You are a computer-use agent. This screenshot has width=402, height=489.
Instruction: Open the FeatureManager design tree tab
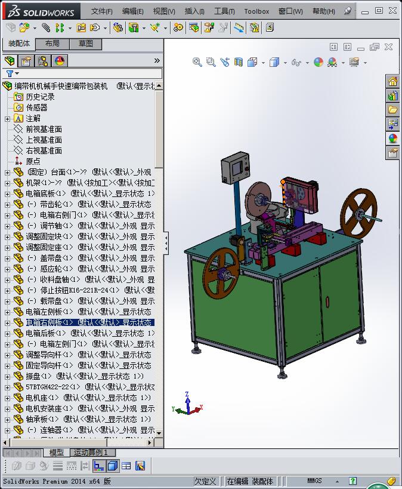pos(10,60)
